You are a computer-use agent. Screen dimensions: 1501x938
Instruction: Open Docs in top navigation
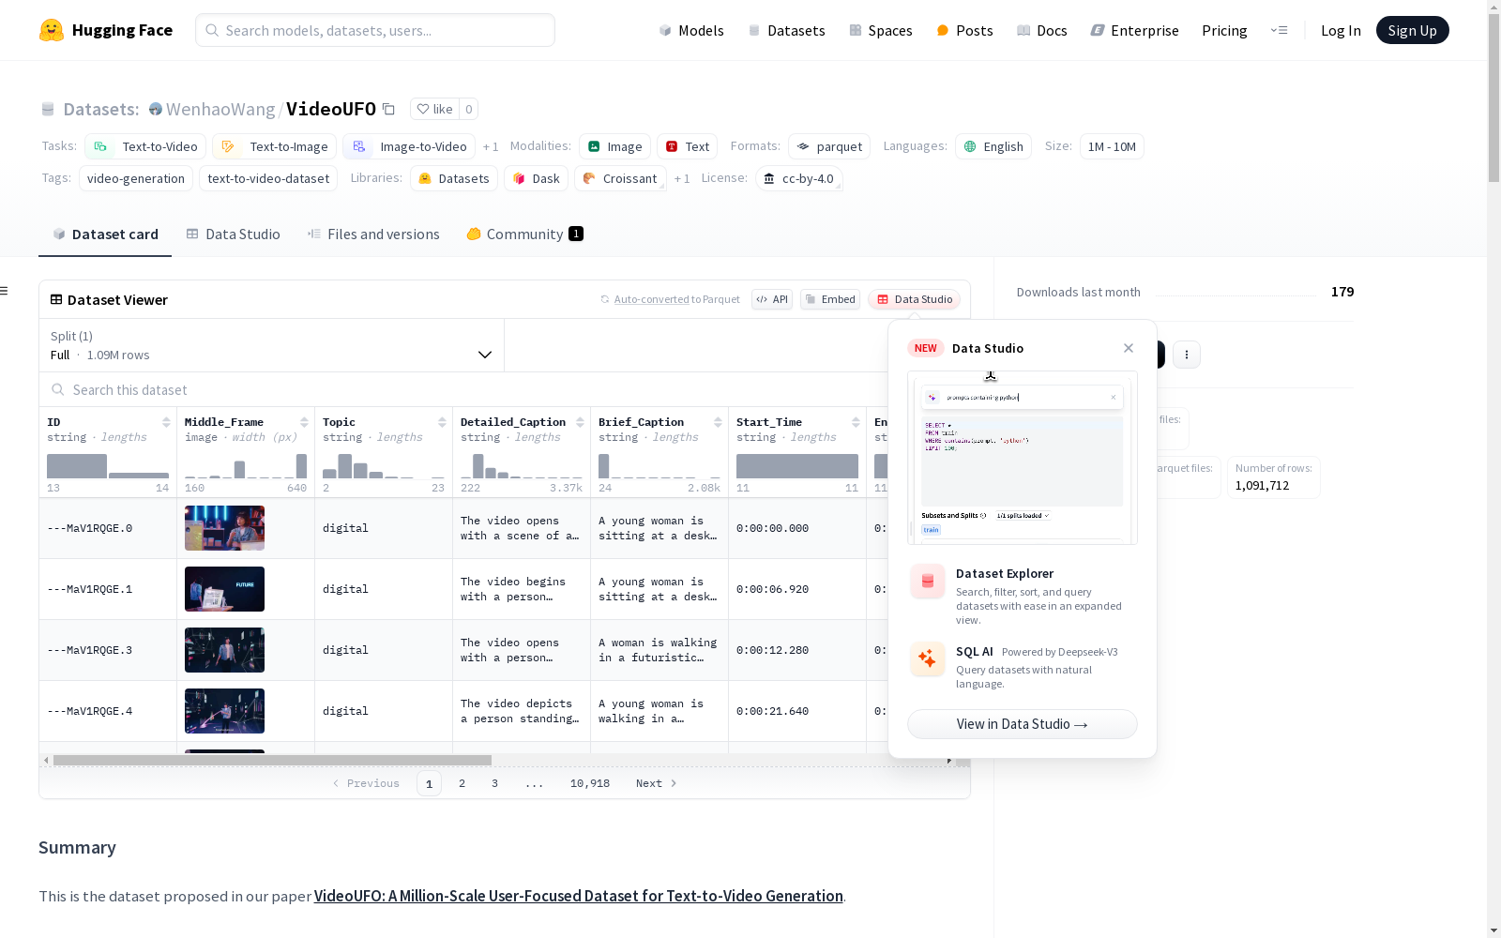(x=1042, y=30)
